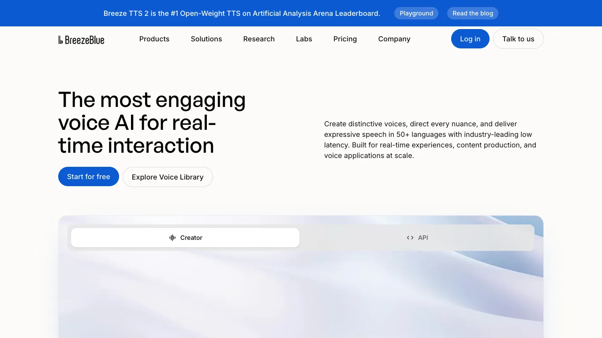Click the paragraph about creating distinctive voices
Screen dimensions: 602x338
pos(430,140)
